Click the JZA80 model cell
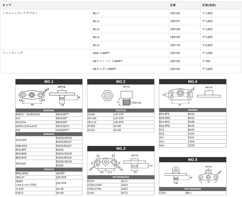The height and width of the screenshot is (197, 242). pyautogui.click(x=36, y=183)
